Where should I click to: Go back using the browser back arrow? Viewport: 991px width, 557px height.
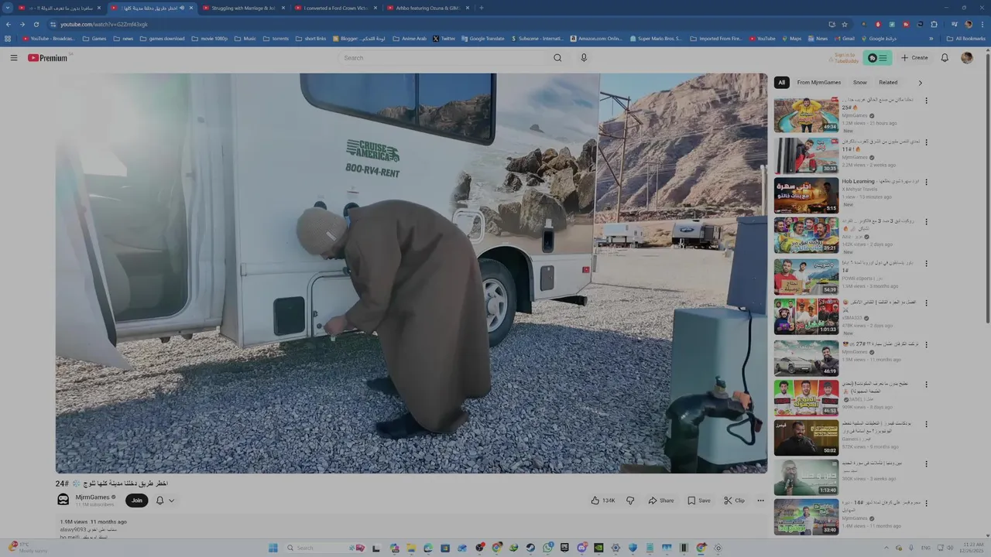tap(9, 24)
